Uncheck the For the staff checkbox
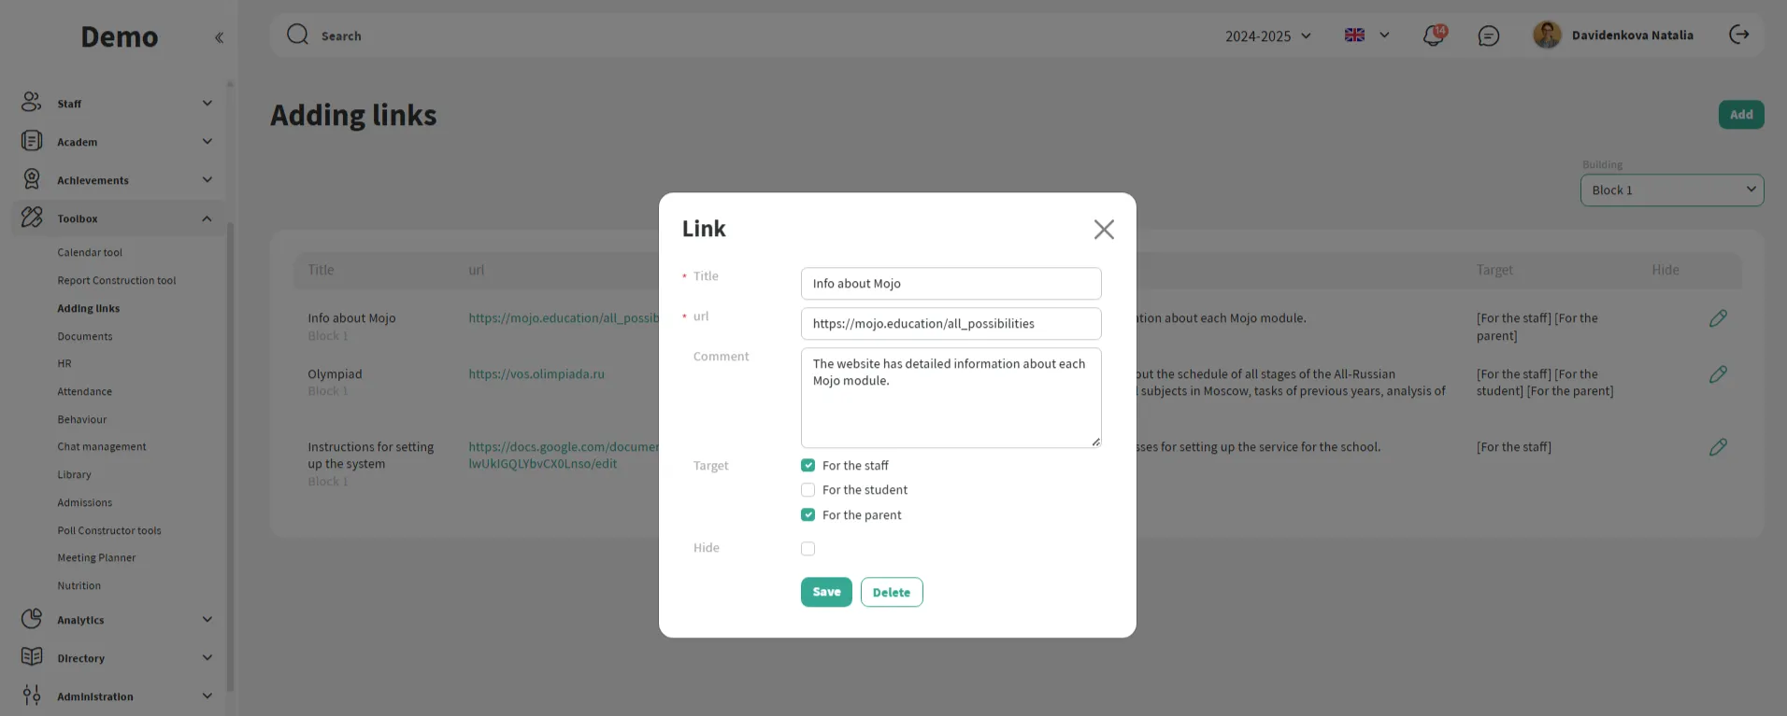 point(808,465)
